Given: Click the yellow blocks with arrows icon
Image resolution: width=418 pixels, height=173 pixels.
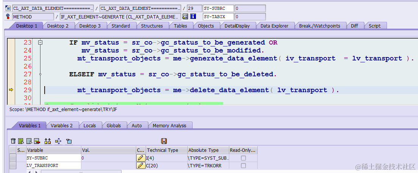Looking at the screenshot, I should tap(48, 141).
